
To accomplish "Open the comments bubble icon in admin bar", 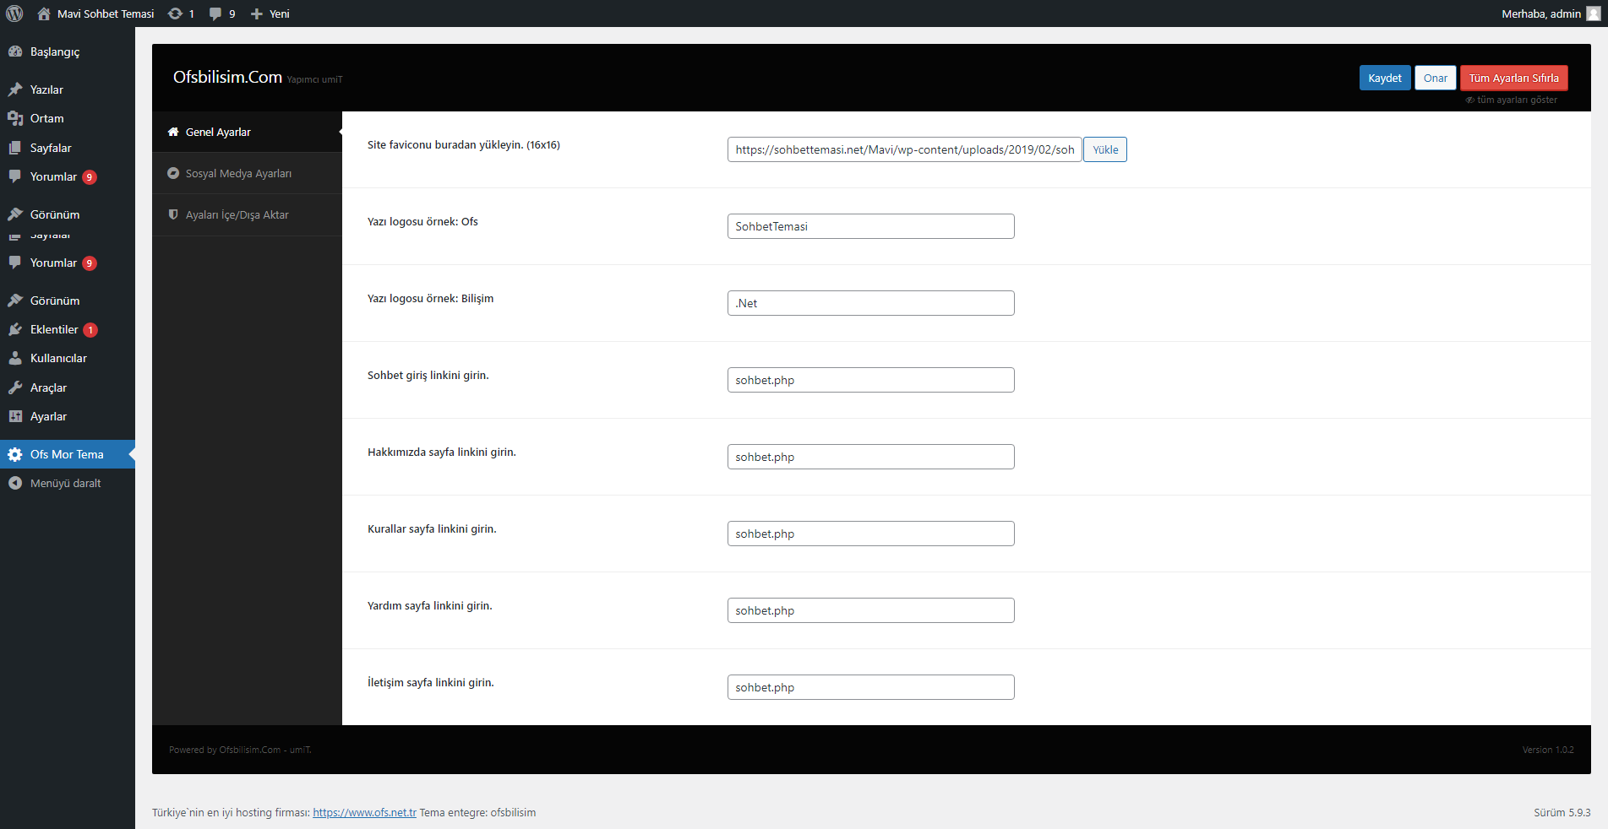I will coord(215,14).
